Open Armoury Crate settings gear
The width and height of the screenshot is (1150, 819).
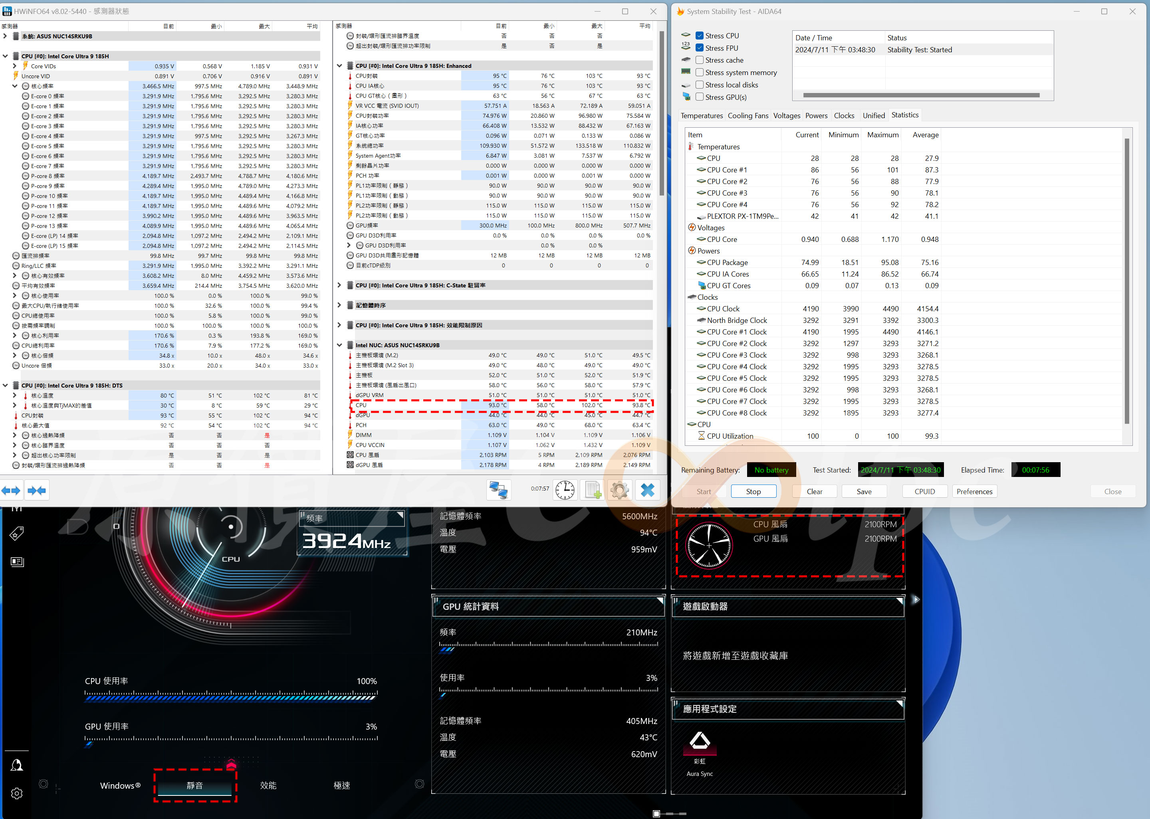click(17, 793)
